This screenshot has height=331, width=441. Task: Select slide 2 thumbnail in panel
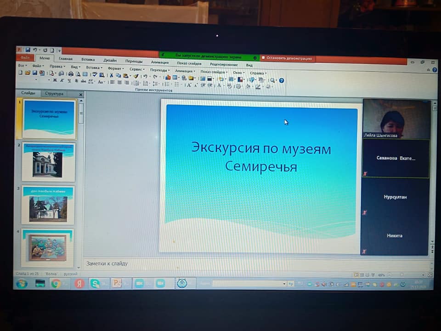click(x=47, y=162)
